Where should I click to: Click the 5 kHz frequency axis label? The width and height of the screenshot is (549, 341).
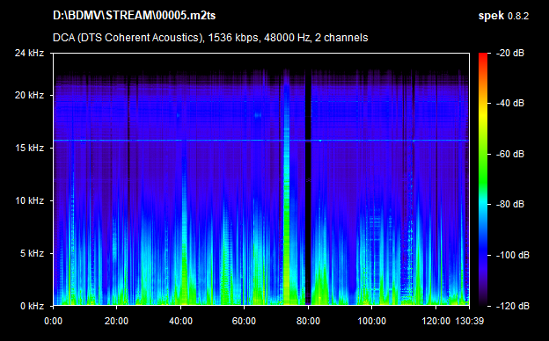[32, 253]
